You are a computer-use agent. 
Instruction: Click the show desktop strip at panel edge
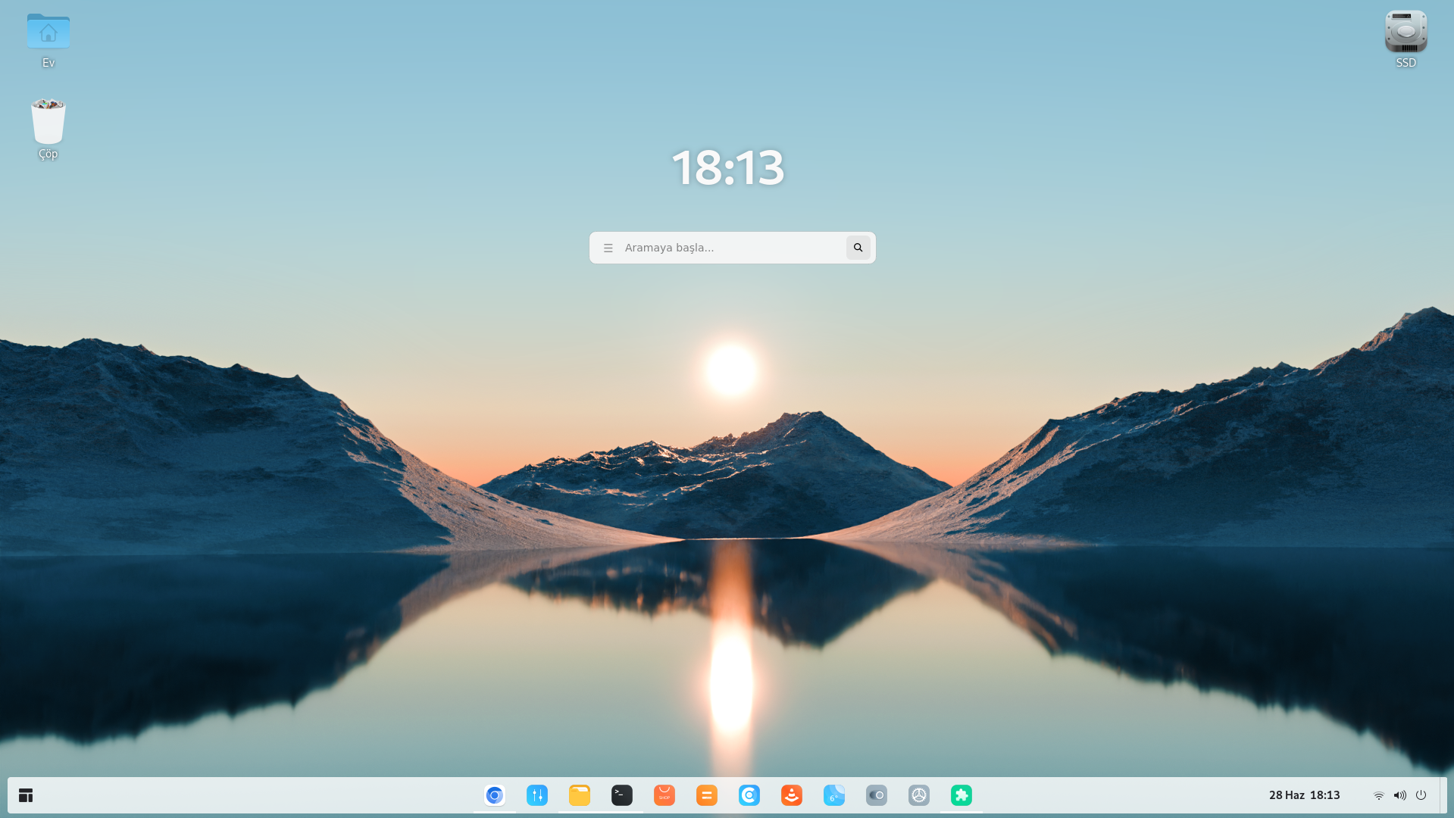pos(1443,795)
